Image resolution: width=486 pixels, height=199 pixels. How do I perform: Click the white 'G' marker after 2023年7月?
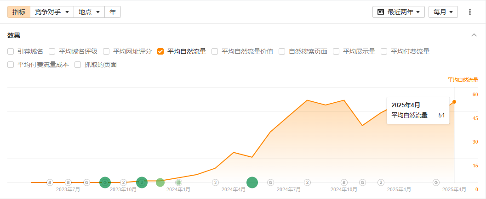point(86,182)
